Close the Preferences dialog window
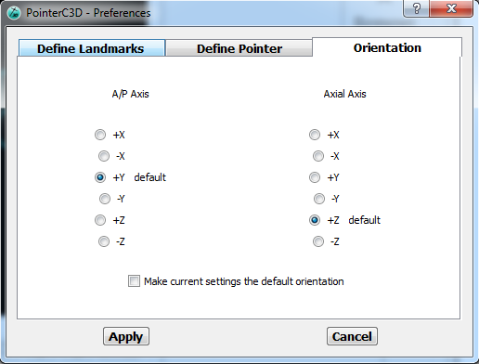 [x=451, y=8]
